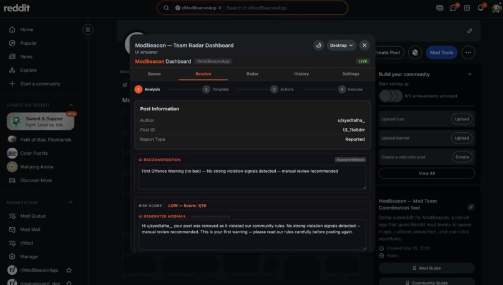Close the ModBeacon dashboard dialog
This screenshot has width=503, height=285.
(364, 45)
